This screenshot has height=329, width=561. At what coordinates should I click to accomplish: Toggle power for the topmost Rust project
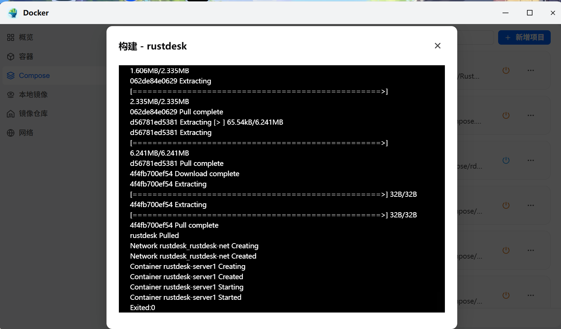click(506, 70)
